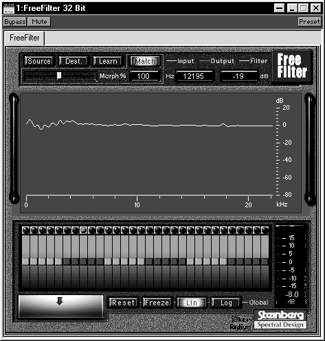The width and height of the screenshot is (325, 341).
Task: Click the Match button
Action: pyautogui.click(x=145, y=61)
